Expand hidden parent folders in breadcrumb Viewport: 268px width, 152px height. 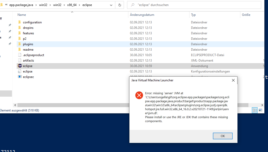click(x=6, y=5)
